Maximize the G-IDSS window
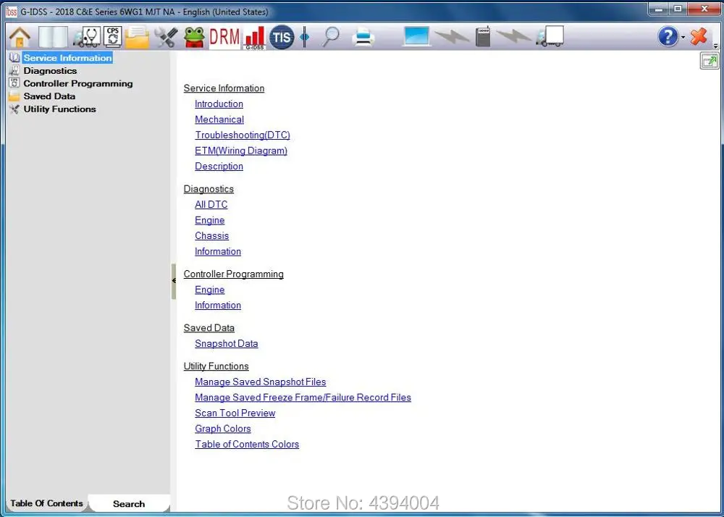 click(678, 9)
